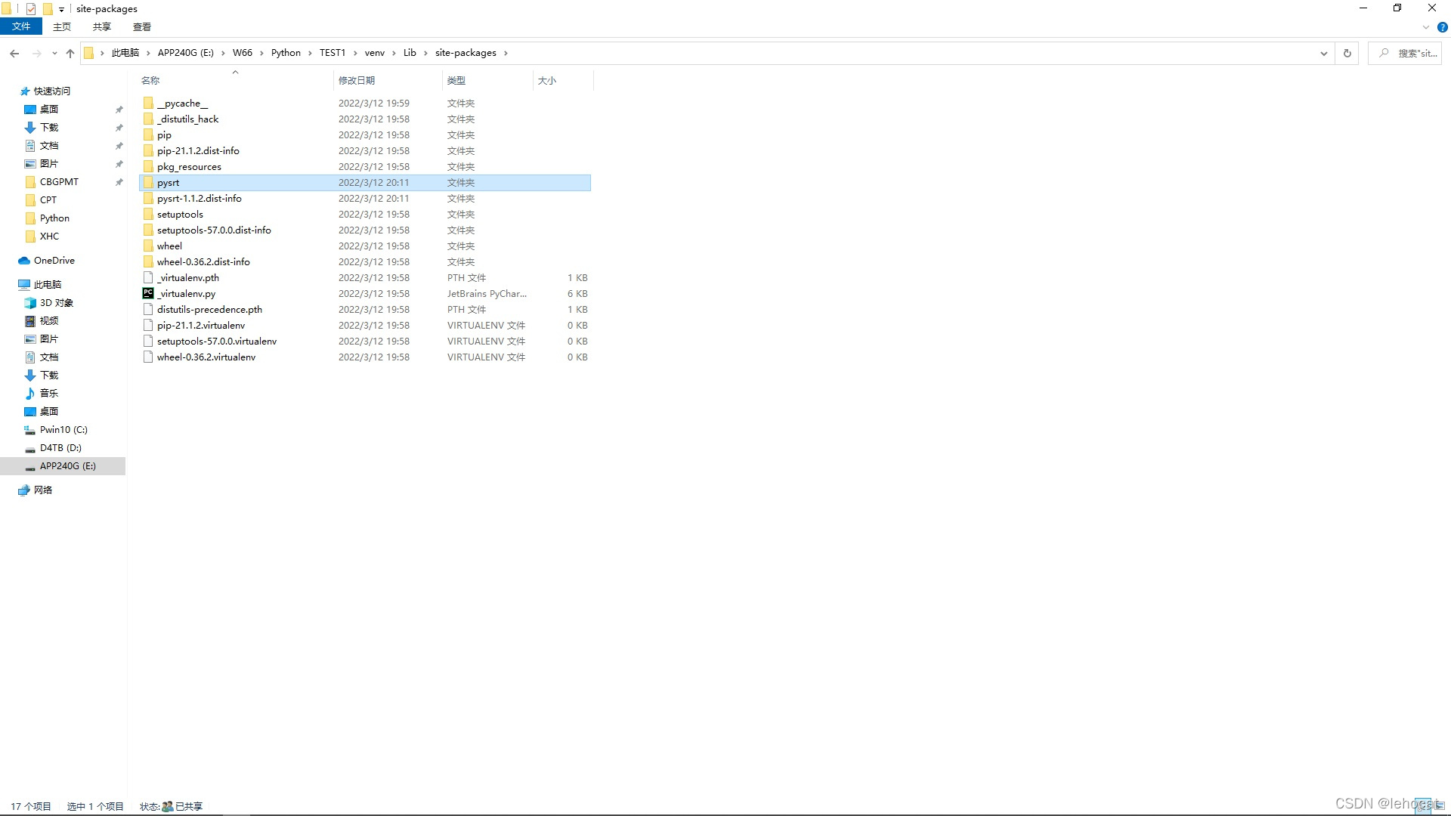Click quick access new folder icon

[48, 9]
